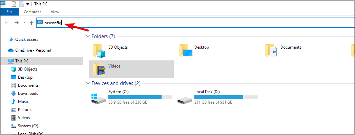The height and width of the screenshot is (135, 355).
Task: Collapse the Devices and drives group
Action: [88, 83]
